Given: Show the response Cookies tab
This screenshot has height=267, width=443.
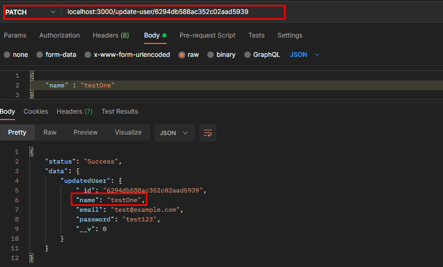Looking at the screenshot, I should 36,112.
